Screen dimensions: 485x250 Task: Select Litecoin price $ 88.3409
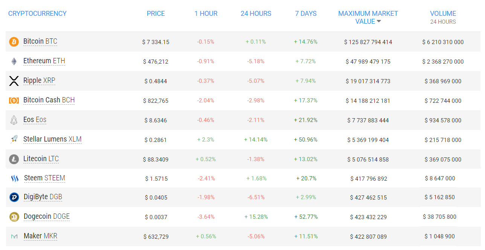pos(156,160)
